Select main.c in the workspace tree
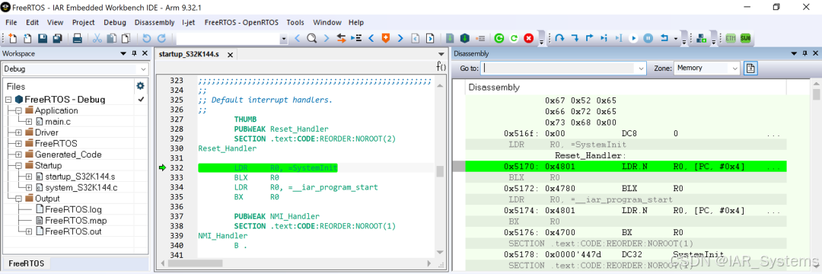 [57, 122]
